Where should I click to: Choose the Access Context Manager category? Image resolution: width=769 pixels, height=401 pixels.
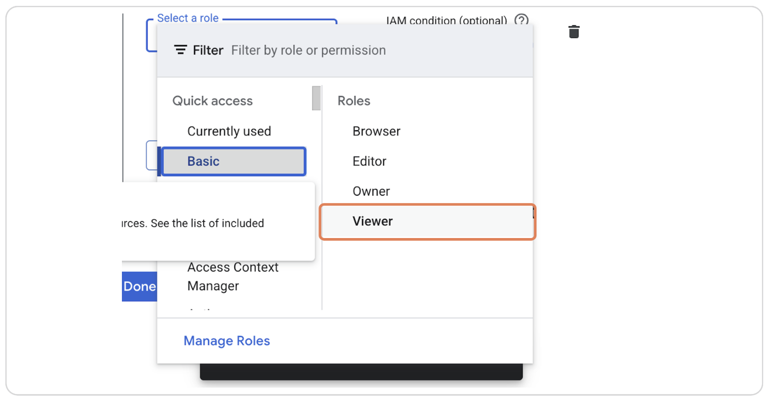point(233,276)
